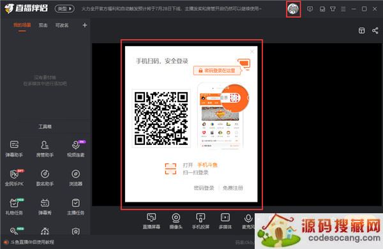Switch to PC login via the orange monitor corner icon
The image size is (383, 249).
pos(244,64)
